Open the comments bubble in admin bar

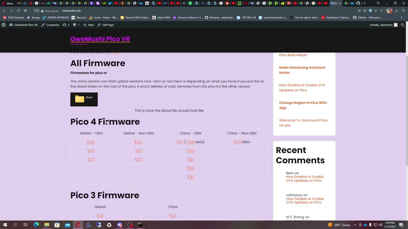click(x=76, y=25)
